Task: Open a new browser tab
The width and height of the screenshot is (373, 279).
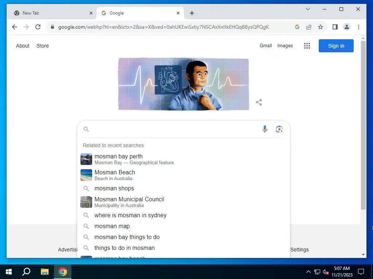Action: pyautogui.click(x=192, y=13)
